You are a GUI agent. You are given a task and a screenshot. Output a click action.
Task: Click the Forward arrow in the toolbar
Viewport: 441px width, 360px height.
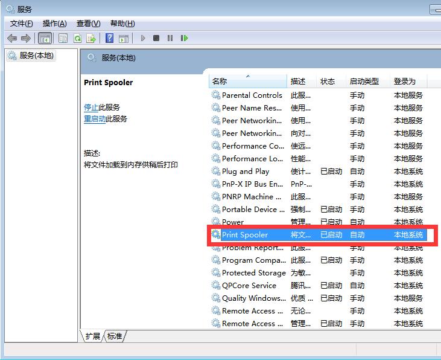pyautogui.click(x=25, y=38)
